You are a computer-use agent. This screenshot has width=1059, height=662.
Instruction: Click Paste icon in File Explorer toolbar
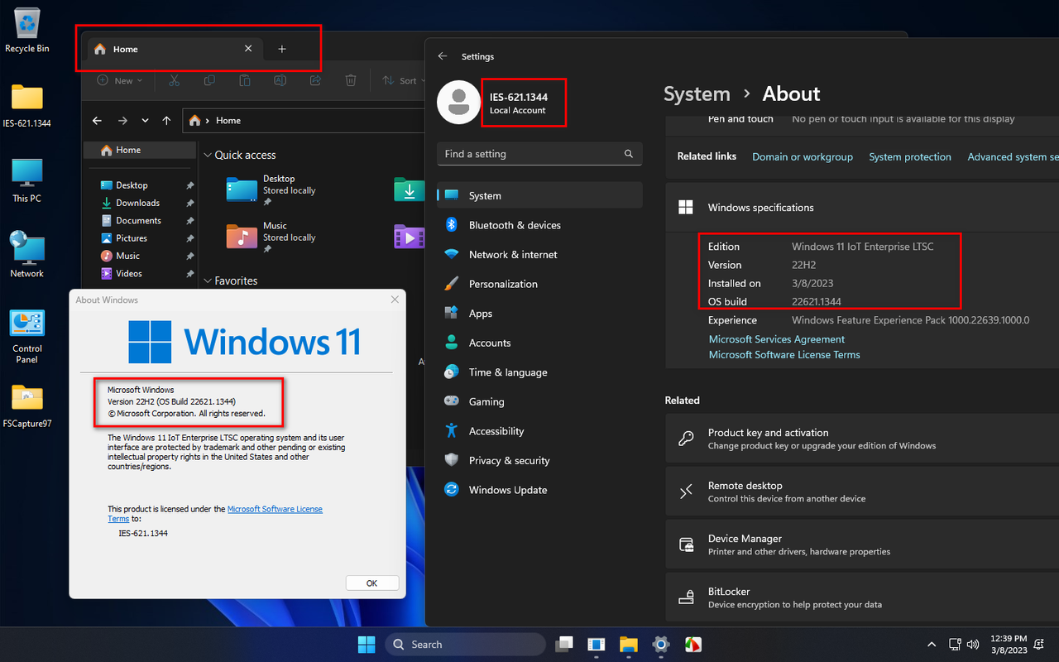coord(245,80)
